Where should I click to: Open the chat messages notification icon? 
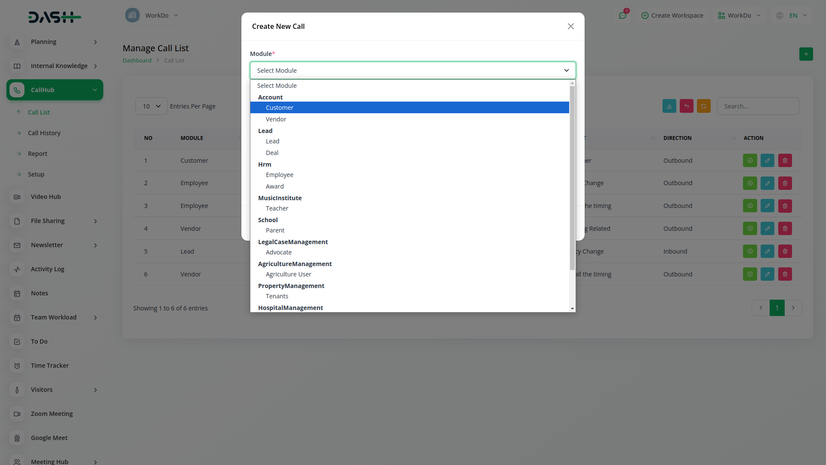623,15
